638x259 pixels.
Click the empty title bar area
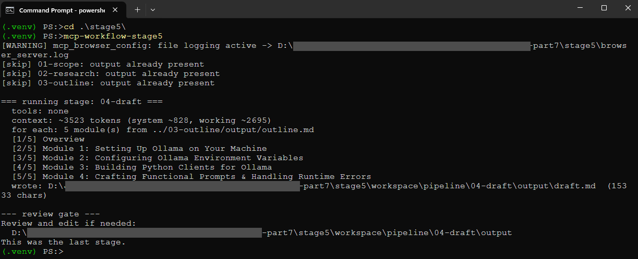pos(360,9)
